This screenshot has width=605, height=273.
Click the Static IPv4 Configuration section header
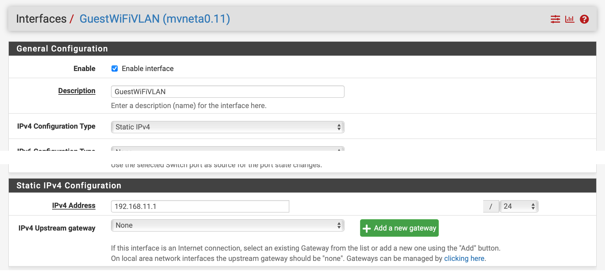(x=69, y=186)
